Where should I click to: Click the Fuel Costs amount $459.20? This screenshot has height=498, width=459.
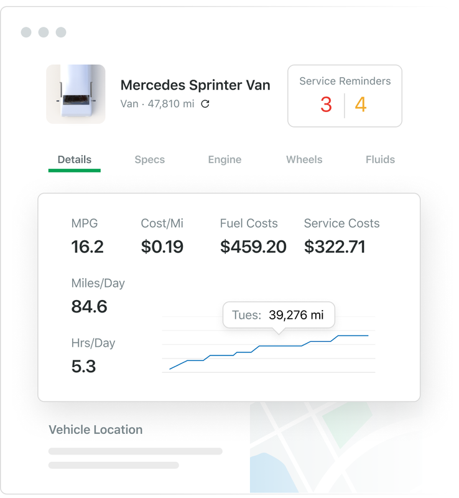pyautogui.click(x=253, y=247)
